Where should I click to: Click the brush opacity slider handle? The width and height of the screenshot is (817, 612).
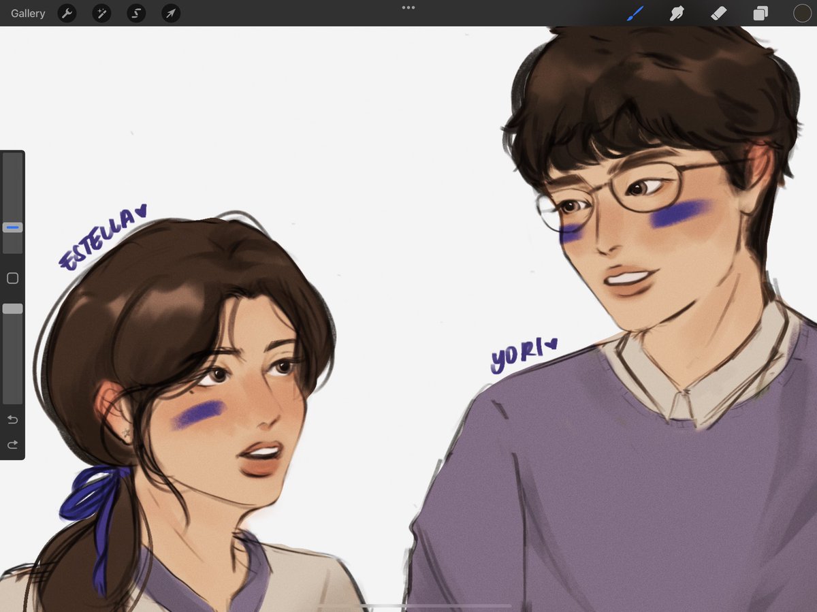[x=12, y=308]
